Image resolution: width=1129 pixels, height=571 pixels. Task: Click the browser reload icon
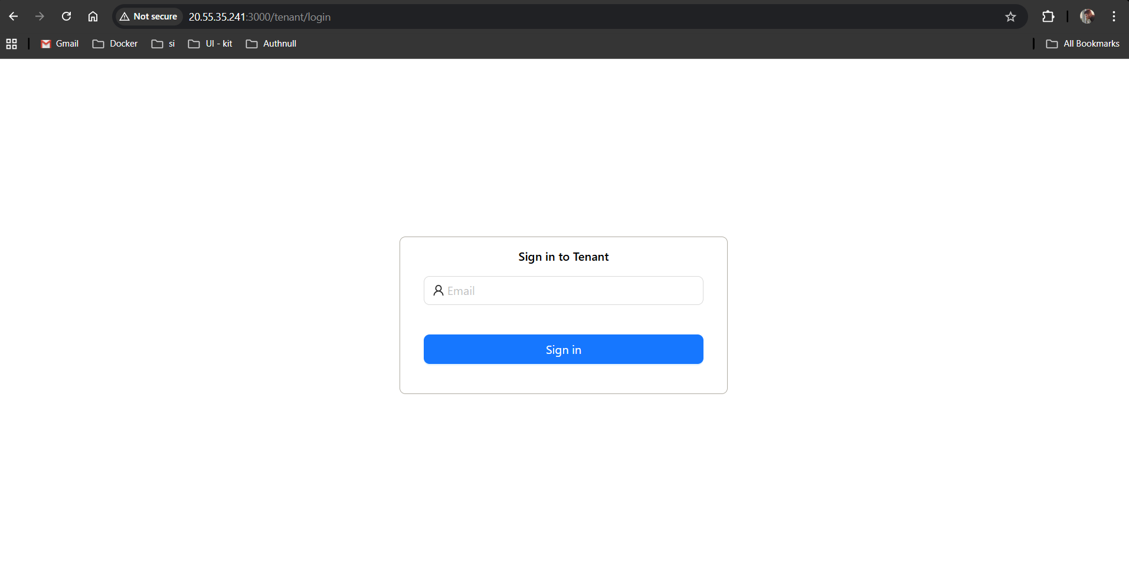(x=66, y=16)
